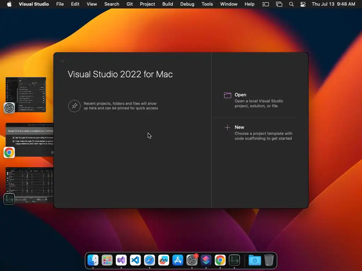Switch to Activity Monitor window thumbnail
The image size is (362, 271).
tap(29, 185)
